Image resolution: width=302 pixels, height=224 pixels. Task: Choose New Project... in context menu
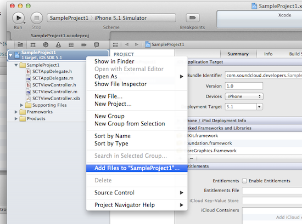tap(137, 104)
